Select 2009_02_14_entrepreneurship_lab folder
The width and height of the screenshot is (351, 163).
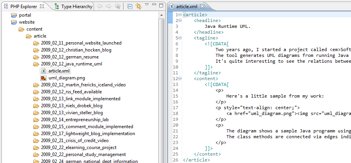point(75,120)
